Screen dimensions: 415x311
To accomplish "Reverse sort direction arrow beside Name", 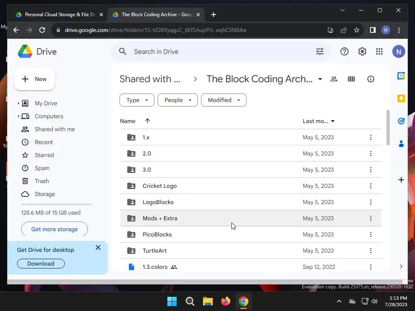I will point(148,121).
